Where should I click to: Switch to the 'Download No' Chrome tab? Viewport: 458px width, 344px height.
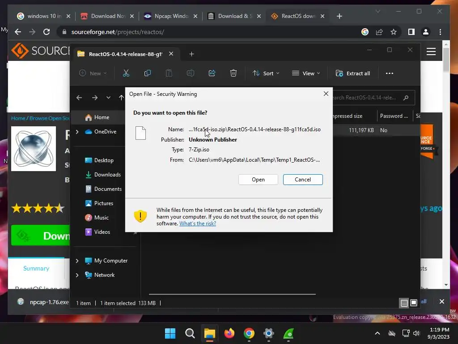click(x=107, y=16)
